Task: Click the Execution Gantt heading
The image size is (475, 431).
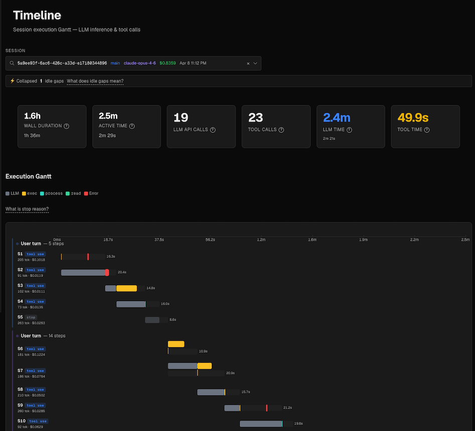Action: 29,177
